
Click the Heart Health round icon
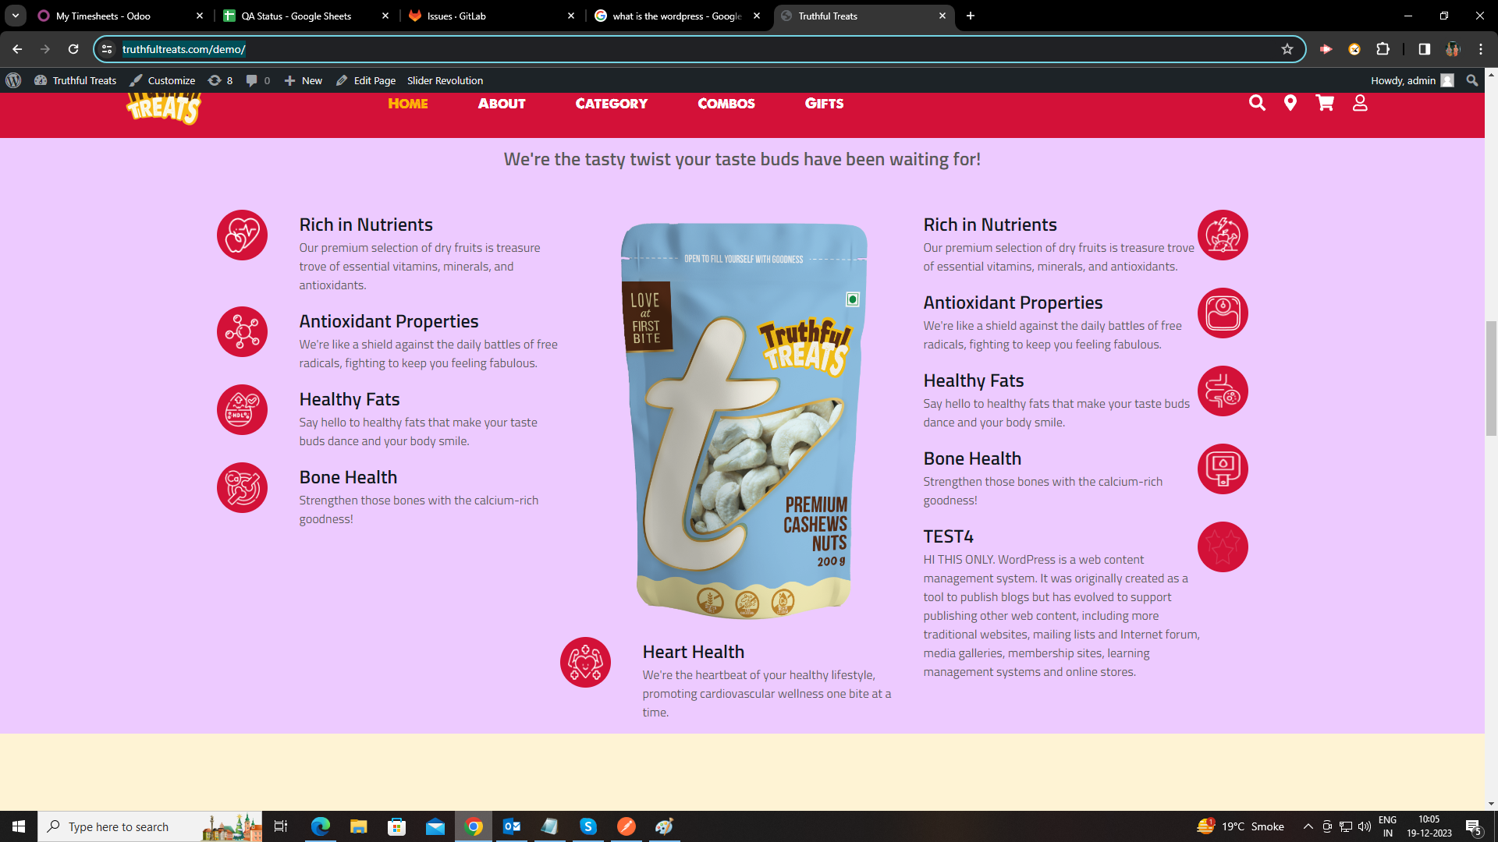pyautogui.click(x=585, y=662)
